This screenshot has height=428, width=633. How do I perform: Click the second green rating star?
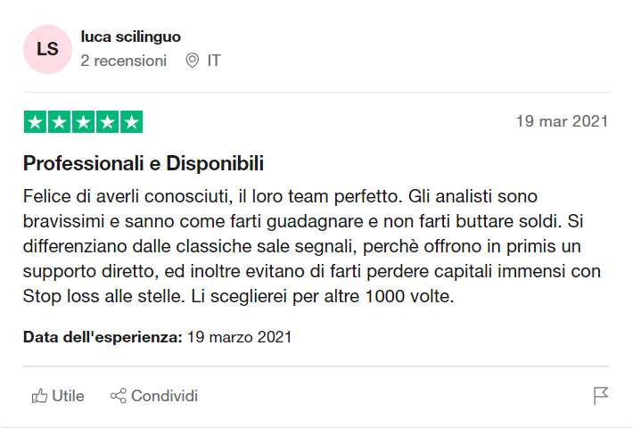pos(59,121)
